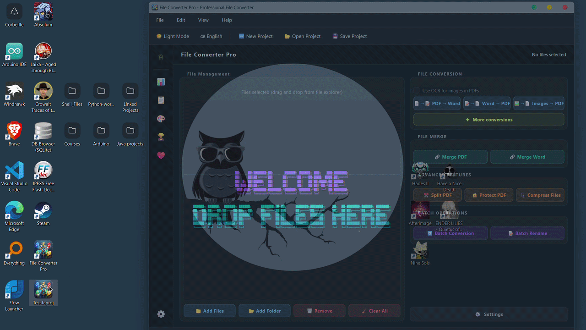Viewport: 586px width, 330px height.
Task: Click the pink heart sidebar icon
Action: point(161,155)
